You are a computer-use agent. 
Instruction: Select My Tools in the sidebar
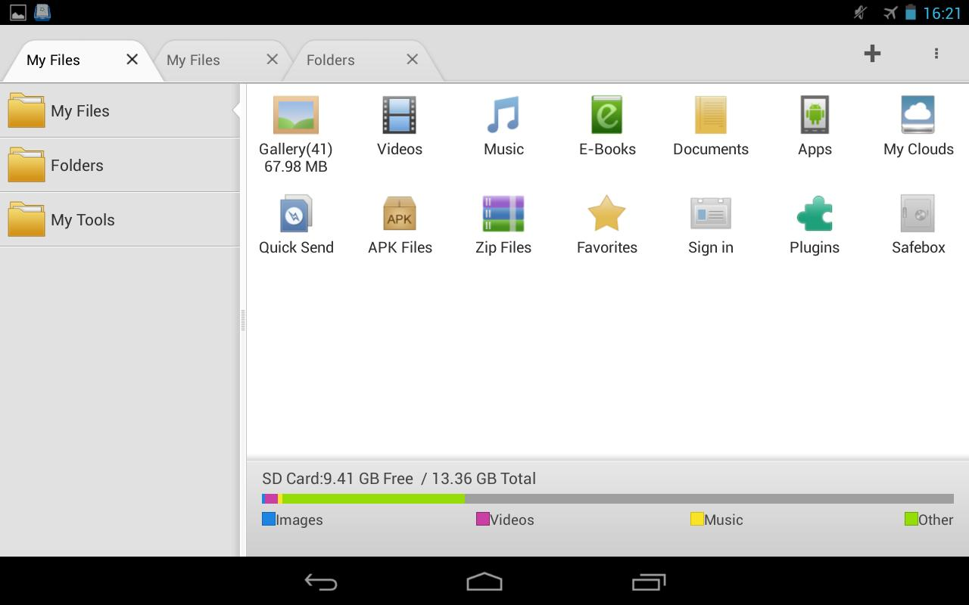tap(82, 219)
